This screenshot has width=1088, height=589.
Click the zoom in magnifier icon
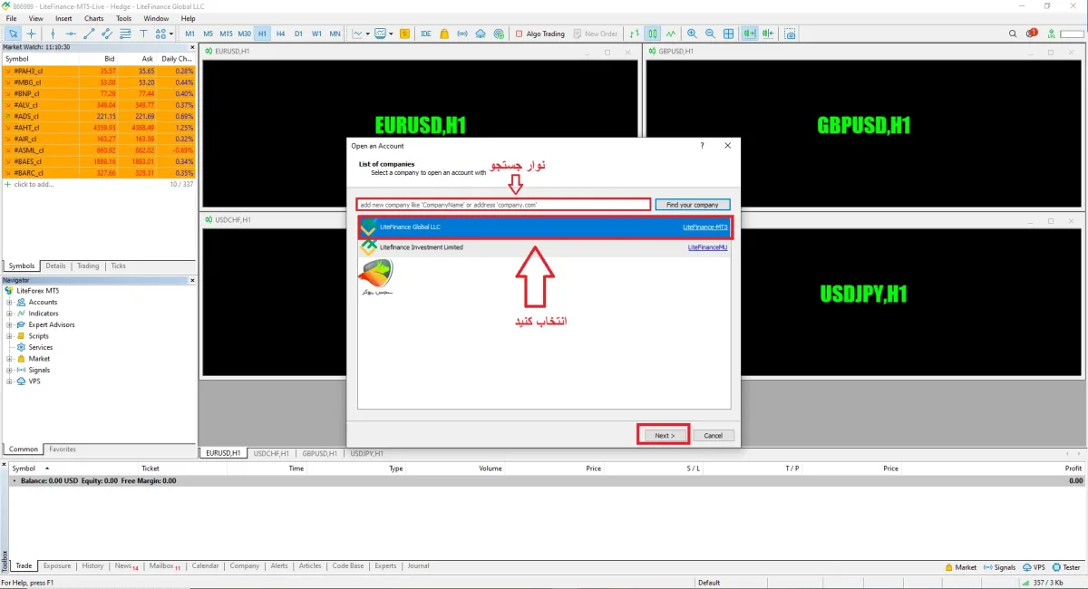click(x=692, y=34)
